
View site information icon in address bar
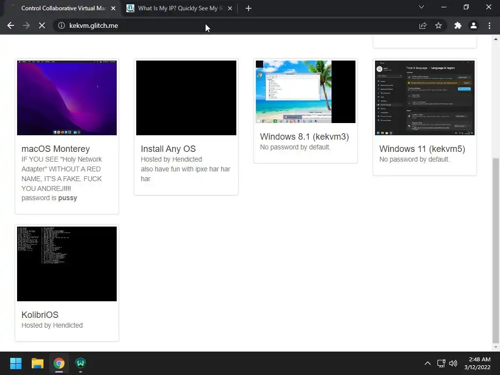61,25
